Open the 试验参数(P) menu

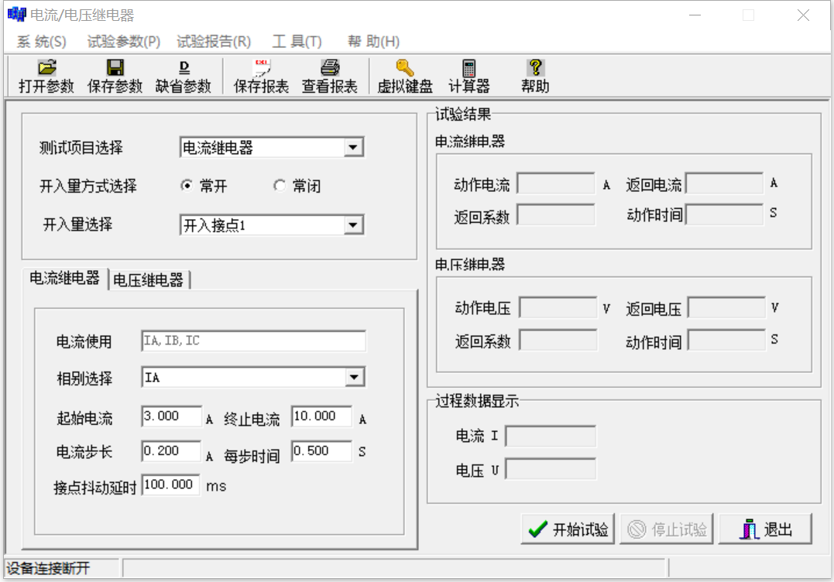tap(122, 41)
